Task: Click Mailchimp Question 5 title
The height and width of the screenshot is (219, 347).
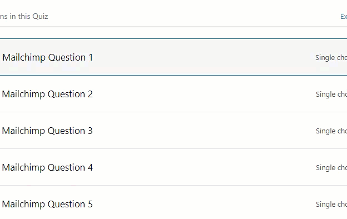Action: point(47,204)
